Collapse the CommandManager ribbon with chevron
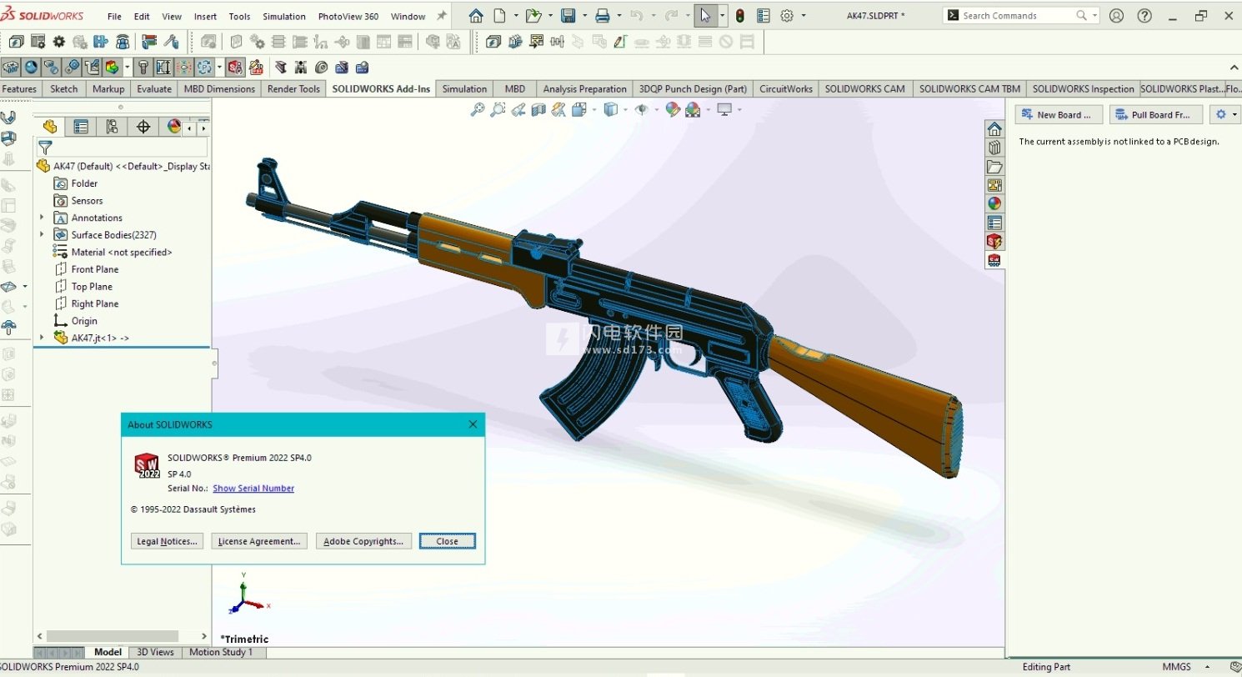The height and width of the screenshot is (677, 1242). pyautogui.click(x=1234, y=68)
